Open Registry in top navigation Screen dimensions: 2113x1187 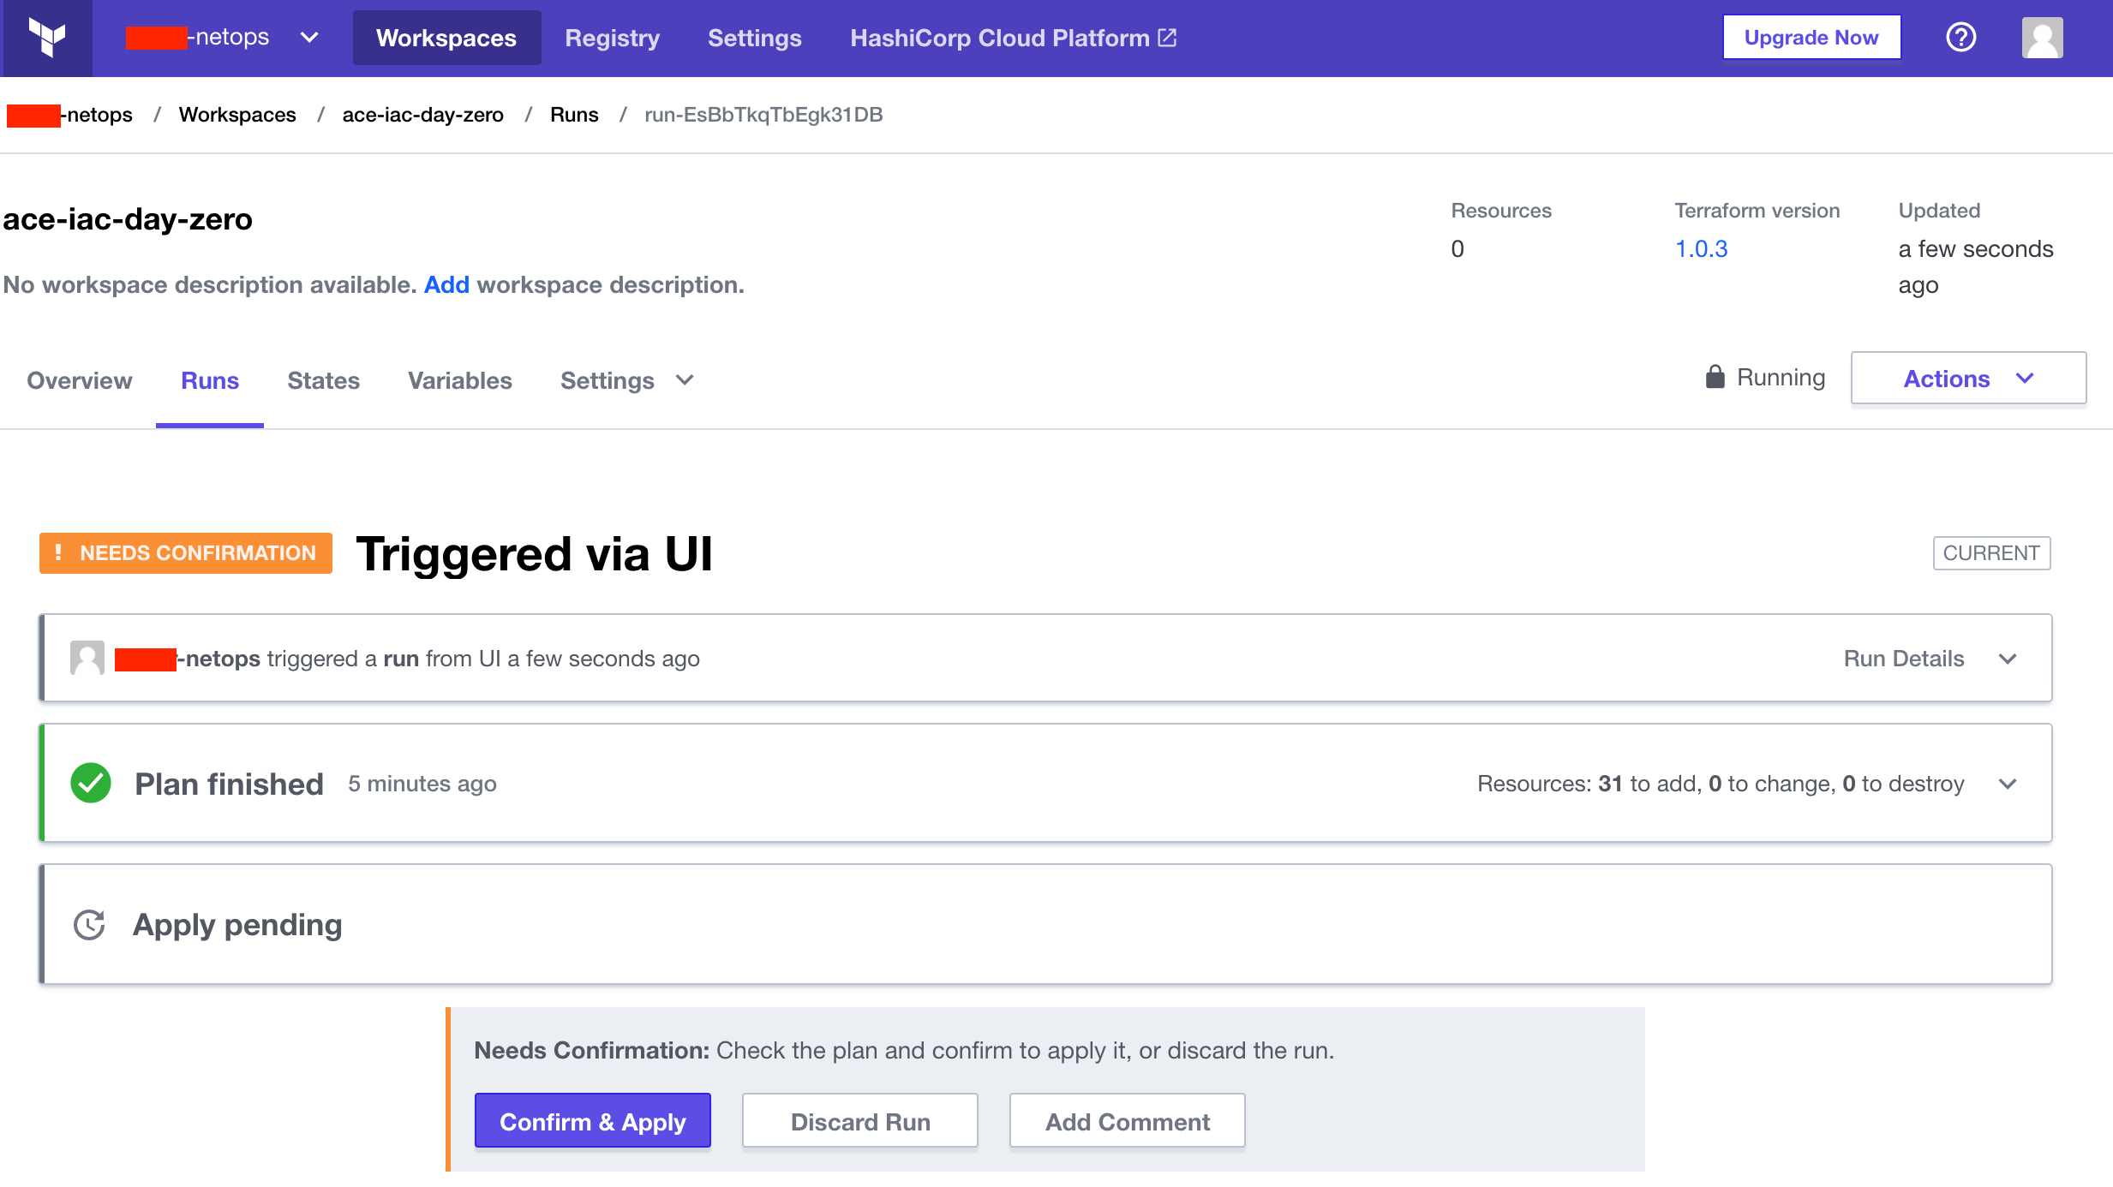[x=613, y=38]
